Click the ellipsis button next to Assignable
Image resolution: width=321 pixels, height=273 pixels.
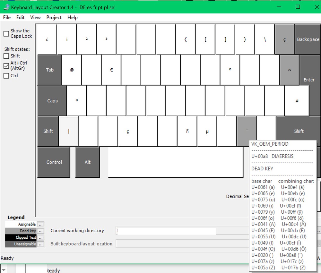click(x=40, y=225)
